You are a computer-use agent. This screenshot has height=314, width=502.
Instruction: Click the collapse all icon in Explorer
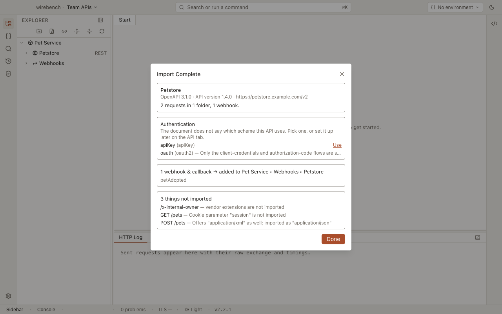[89, 31]
